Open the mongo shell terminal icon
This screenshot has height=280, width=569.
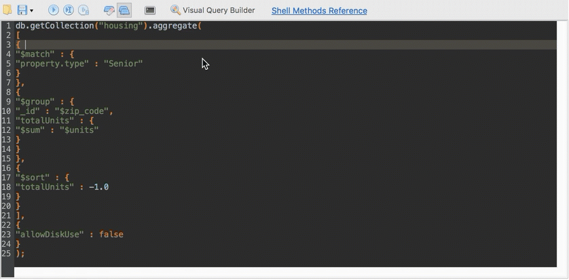[x=150, y=10]
